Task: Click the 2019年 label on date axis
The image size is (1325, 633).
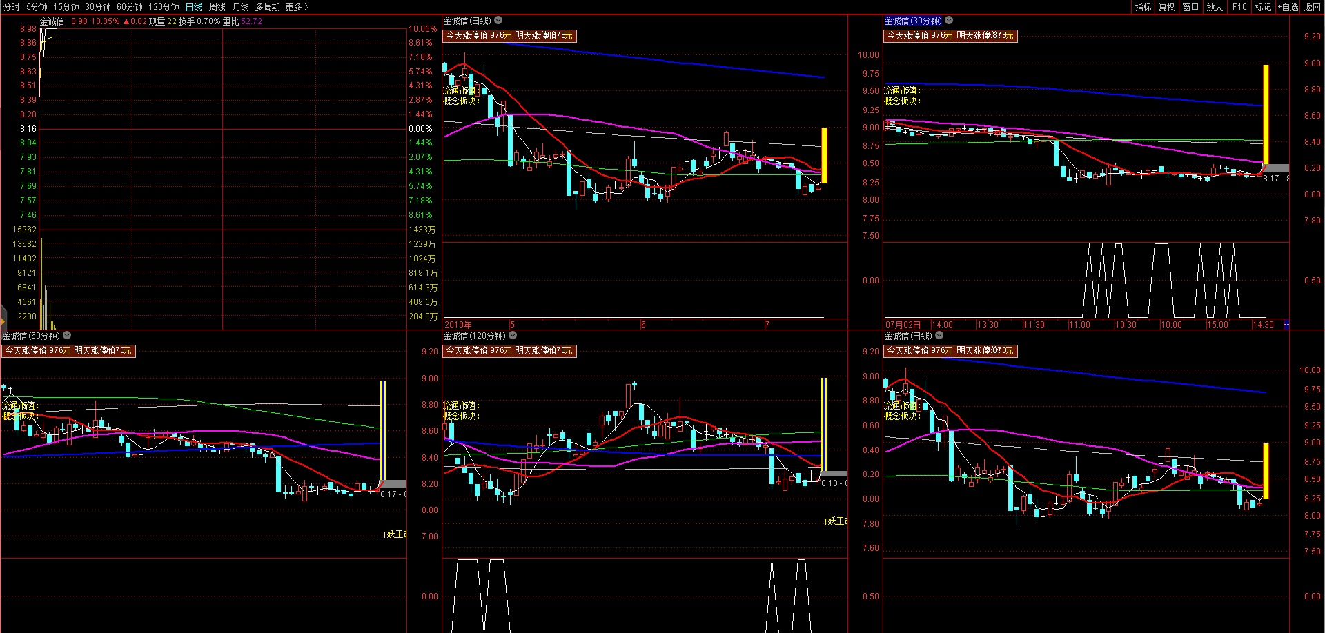Action: [x=458, y=324]
